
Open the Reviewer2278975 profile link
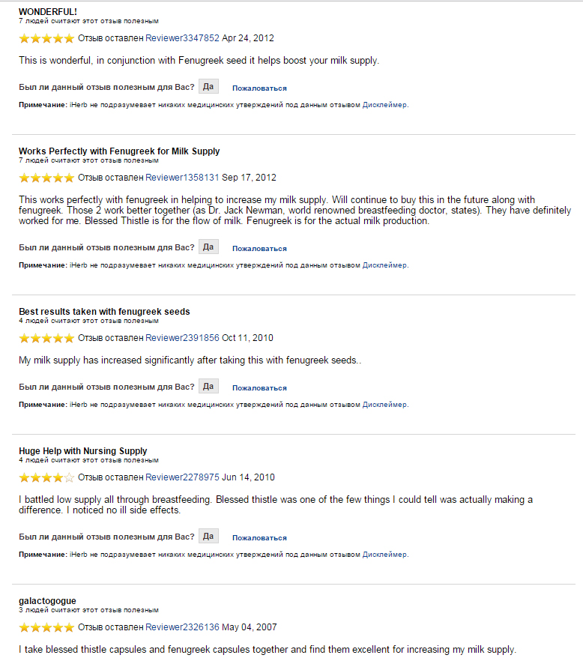[x=182, y=477]
